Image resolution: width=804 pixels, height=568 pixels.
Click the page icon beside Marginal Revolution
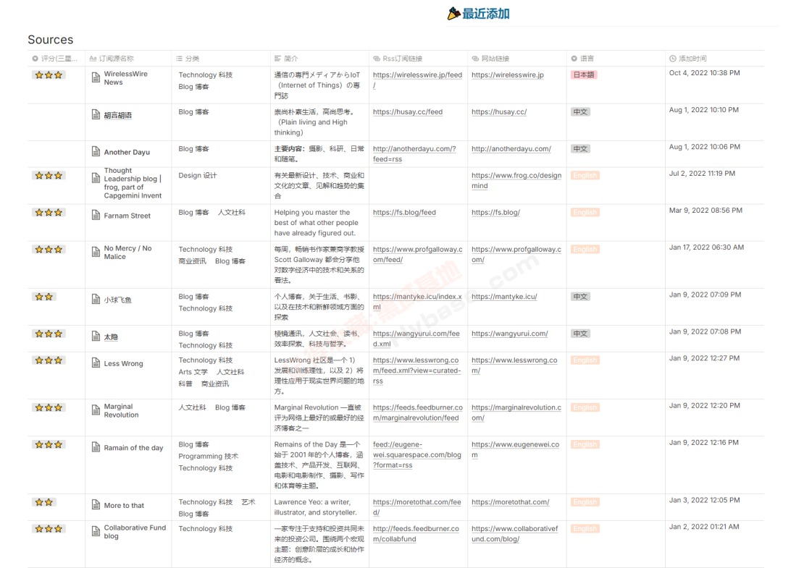click(96, 410)
